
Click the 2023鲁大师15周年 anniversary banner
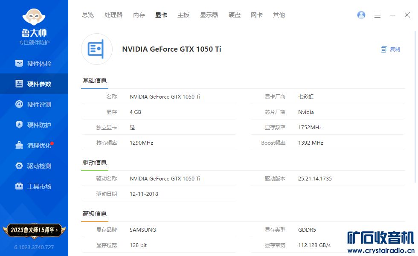click(34, 230)
